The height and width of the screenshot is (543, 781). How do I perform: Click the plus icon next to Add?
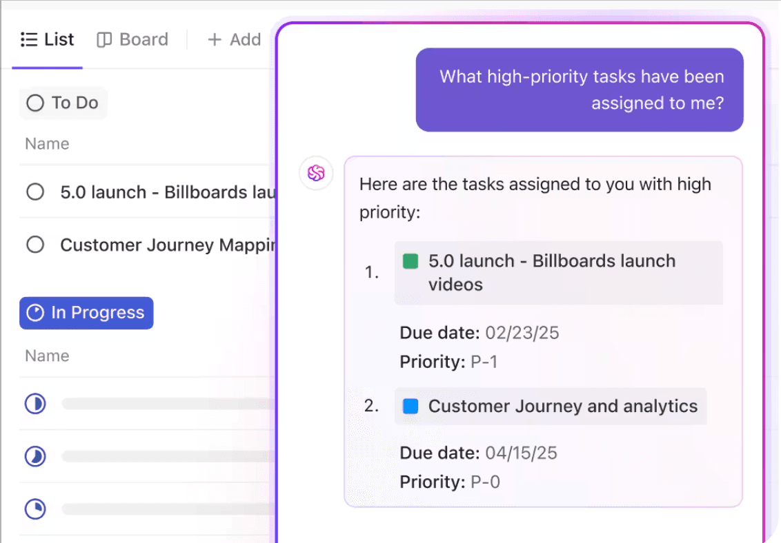(x=215, y=39)
